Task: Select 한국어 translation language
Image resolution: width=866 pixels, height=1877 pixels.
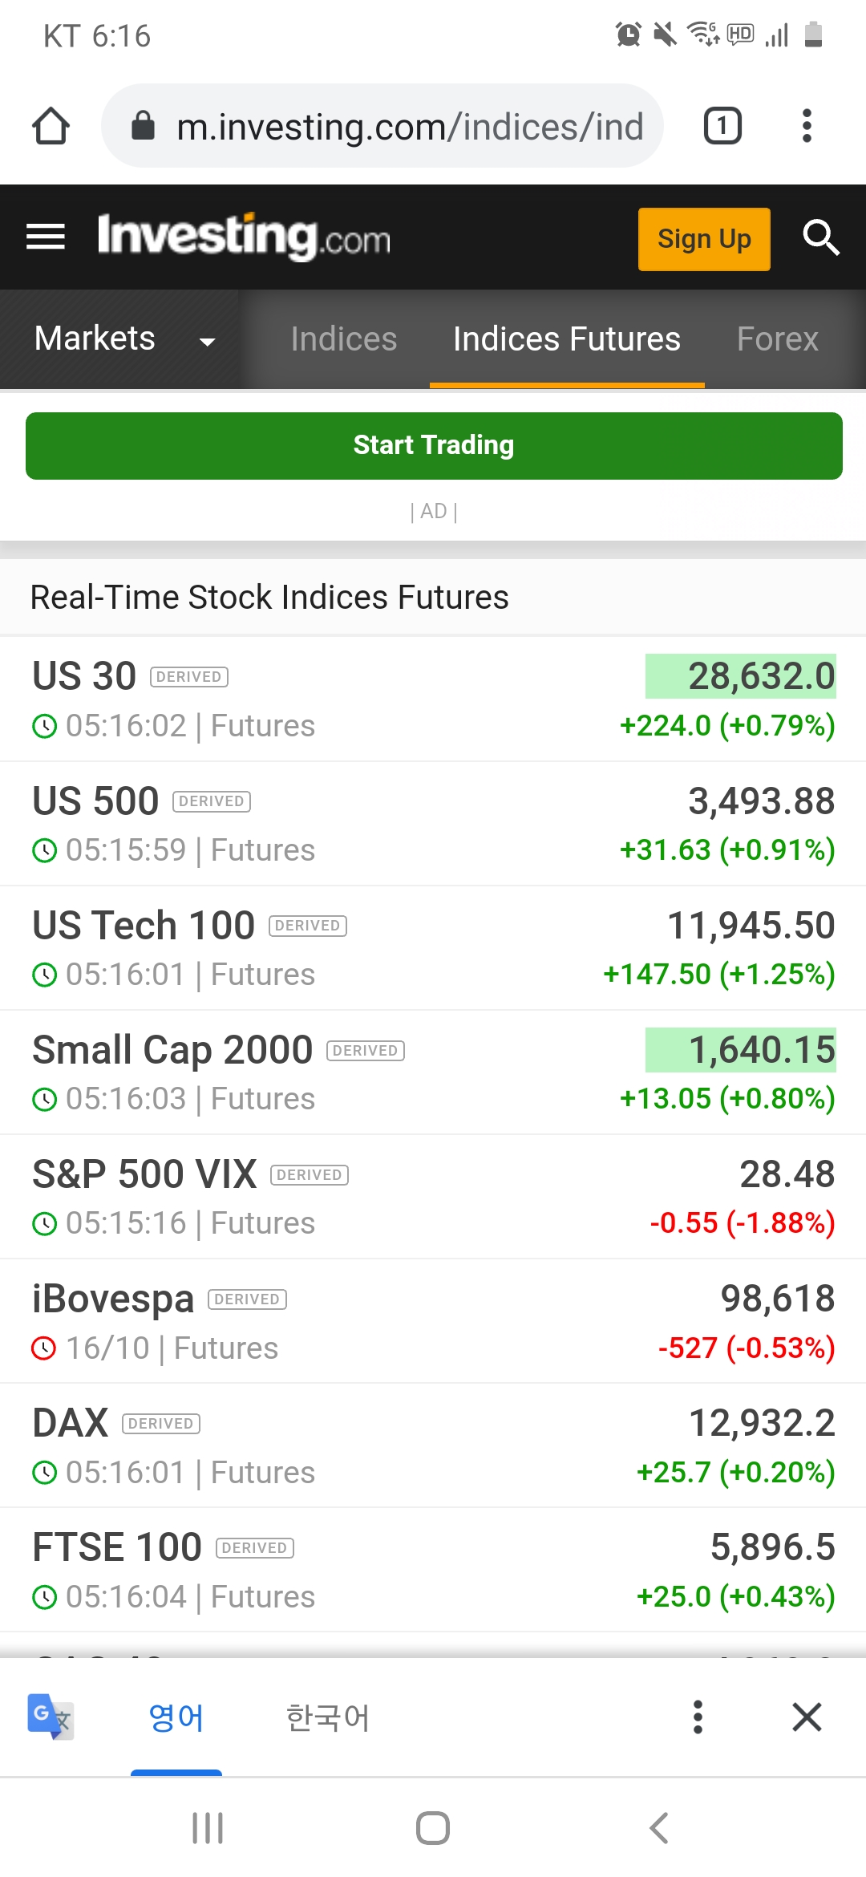Action: [327, 1717]
